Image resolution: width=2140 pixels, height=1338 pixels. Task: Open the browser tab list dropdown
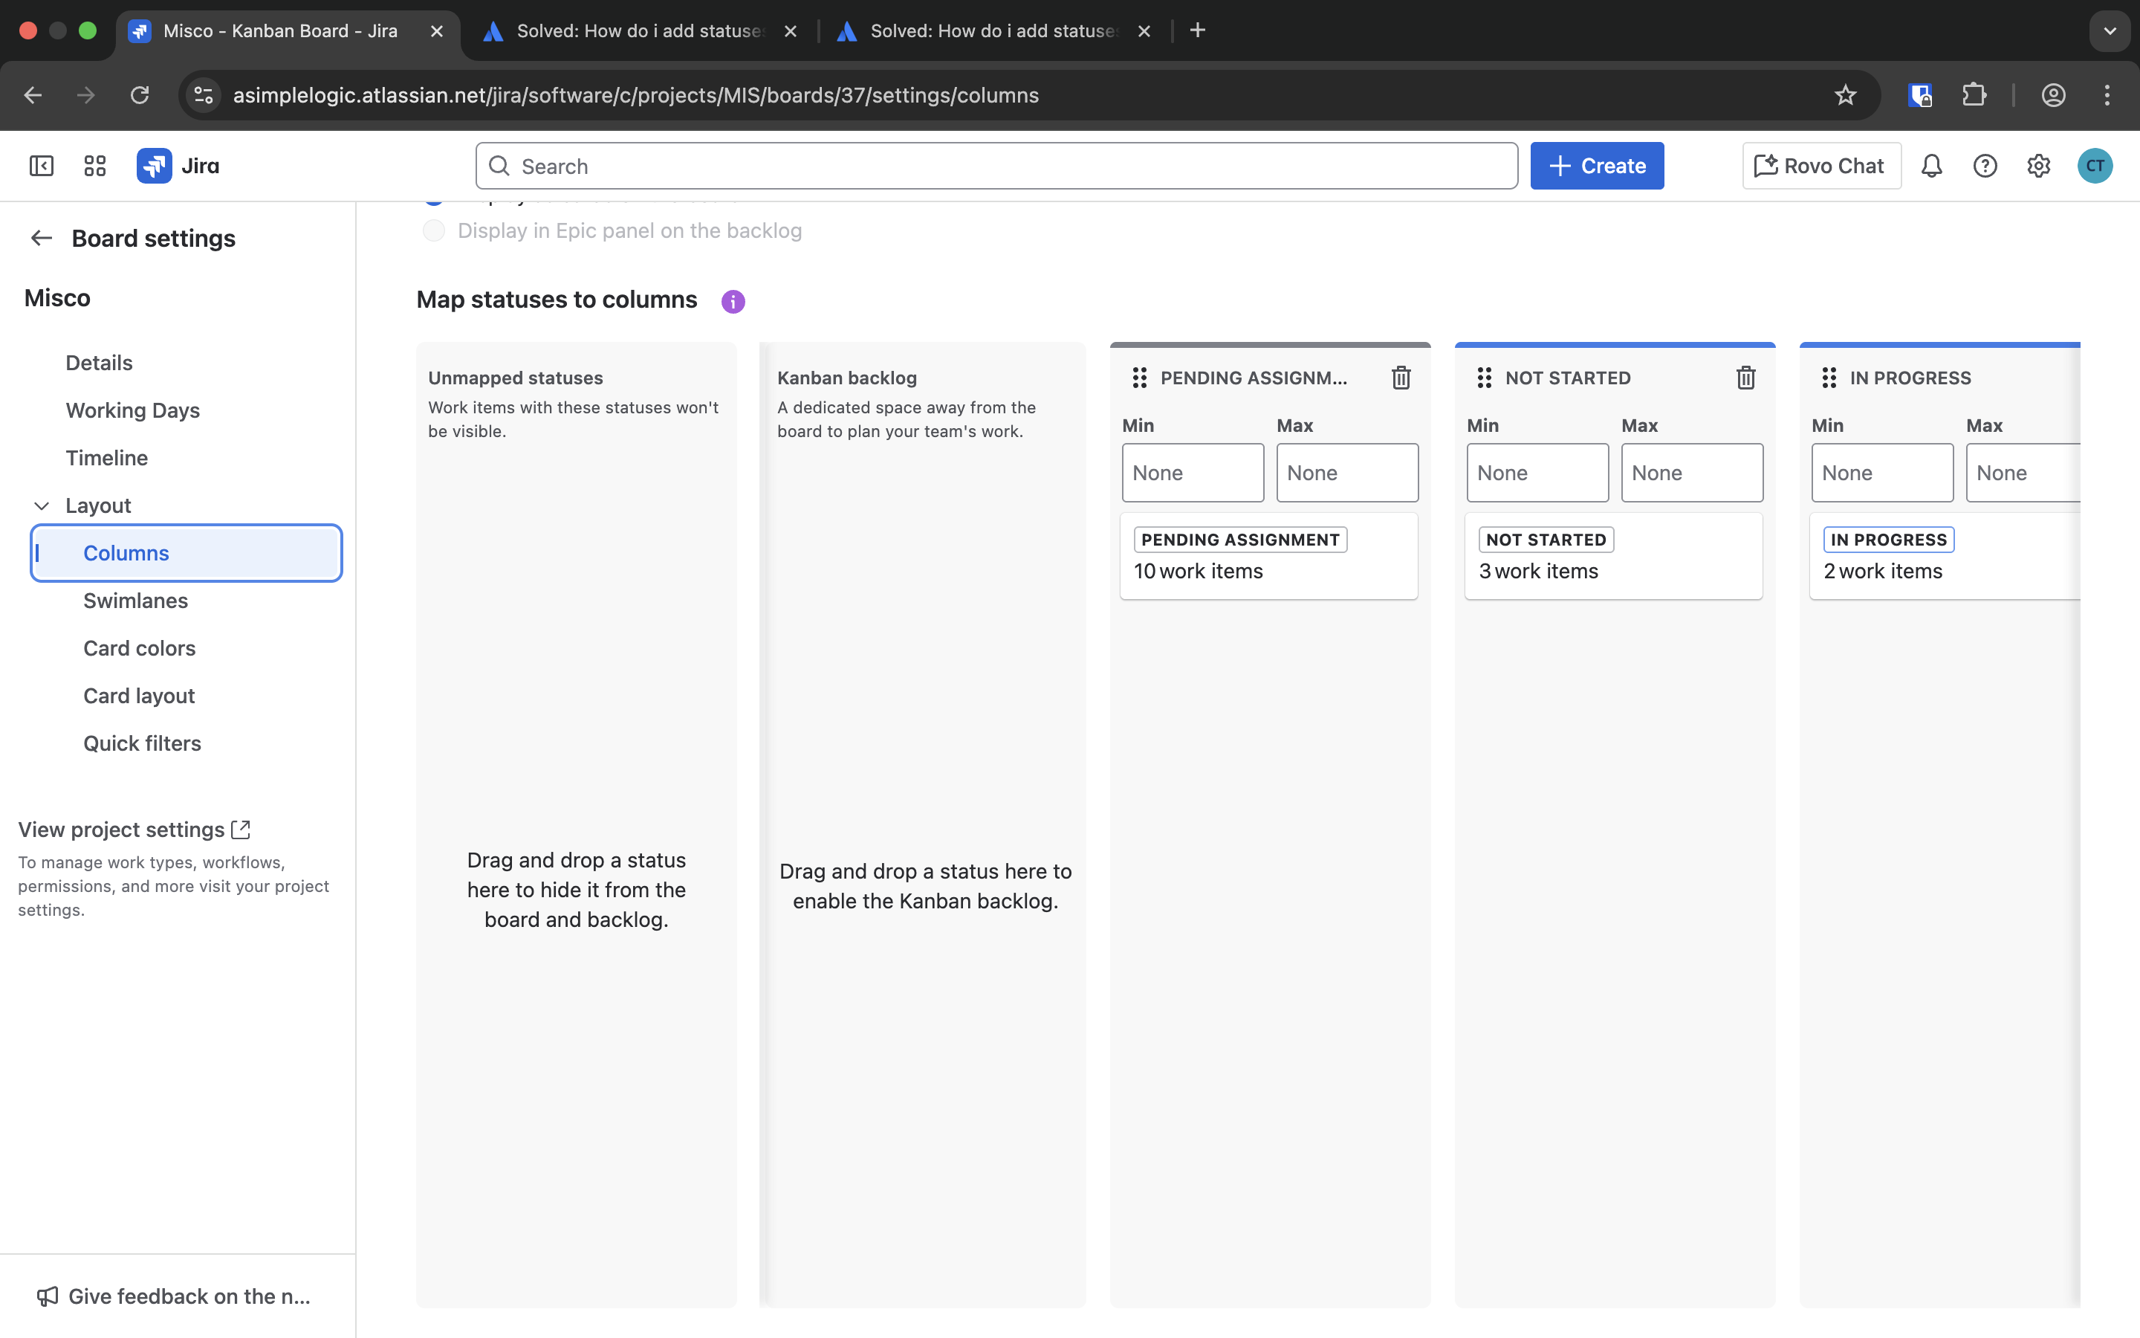pos(2110,31)
